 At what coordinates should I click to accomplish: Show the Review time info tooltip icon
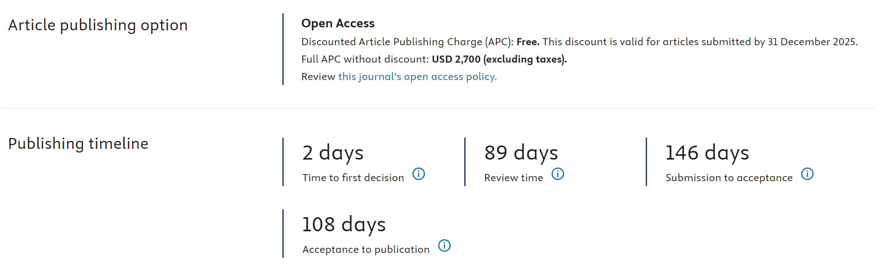[558, 174]
